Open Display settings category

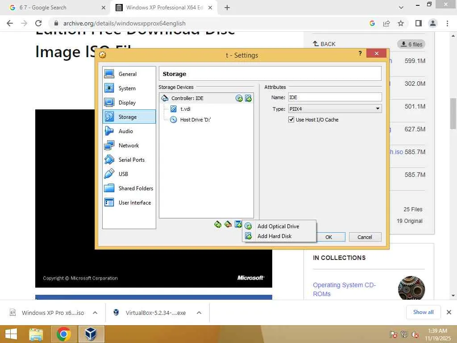(x=129, y=103)
